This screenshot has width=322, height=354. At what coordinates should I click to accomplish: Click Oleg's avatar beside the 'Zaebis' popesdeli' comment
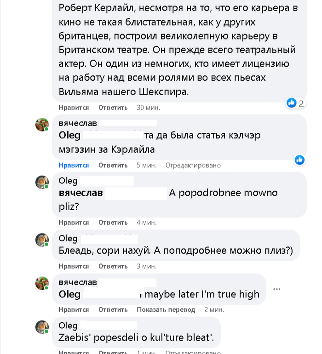42,327
